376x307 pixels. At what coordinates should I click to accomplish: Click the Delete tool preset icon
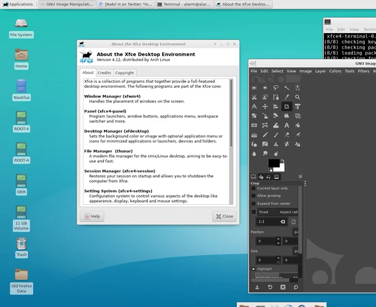tap(283, 287)
